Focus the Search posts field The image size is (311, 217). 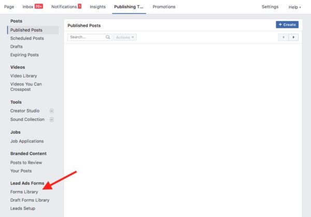pos(90,37)
